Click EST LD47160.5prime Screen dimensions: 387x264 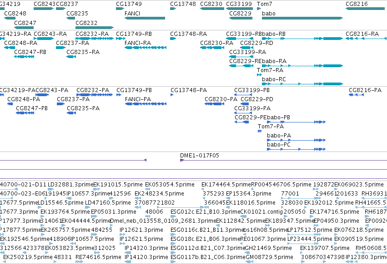tap(108, 203)
